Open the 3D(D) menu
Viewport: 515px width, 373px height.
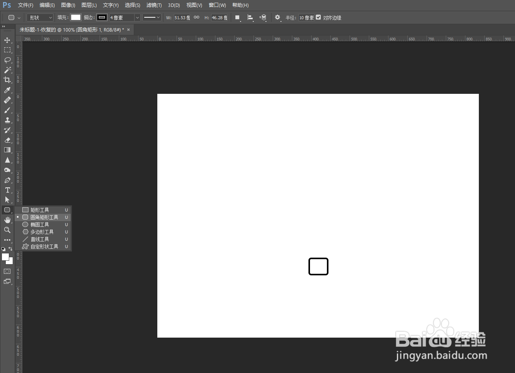point(174,5)
